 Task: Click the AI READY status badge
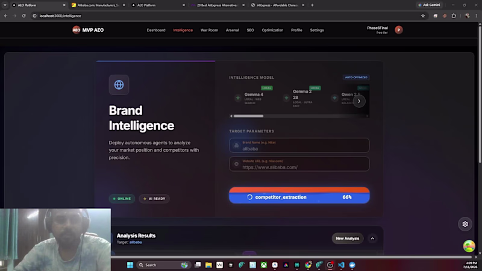pos(154,199)
